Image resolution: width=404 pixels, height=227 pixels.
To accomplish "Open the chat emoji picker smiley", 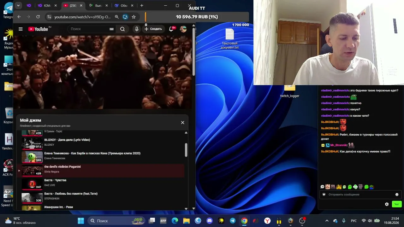I will [397, 195].
